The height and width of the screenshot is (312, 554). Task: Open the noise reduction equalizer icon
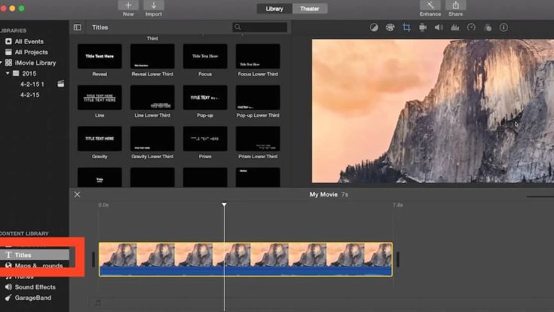click(x=455, y=27)
